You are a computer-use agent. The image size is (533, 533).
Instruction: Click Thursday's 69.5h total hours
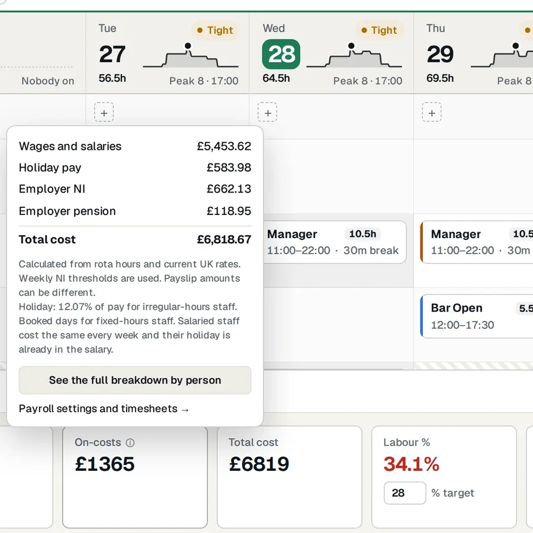[440, 78]
